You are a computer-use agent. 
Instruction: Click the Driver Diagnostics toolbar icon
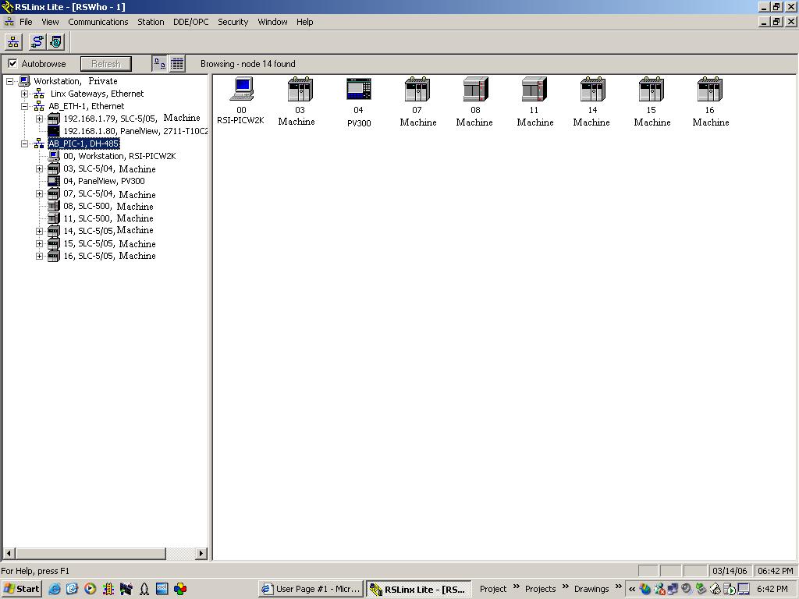56,42
